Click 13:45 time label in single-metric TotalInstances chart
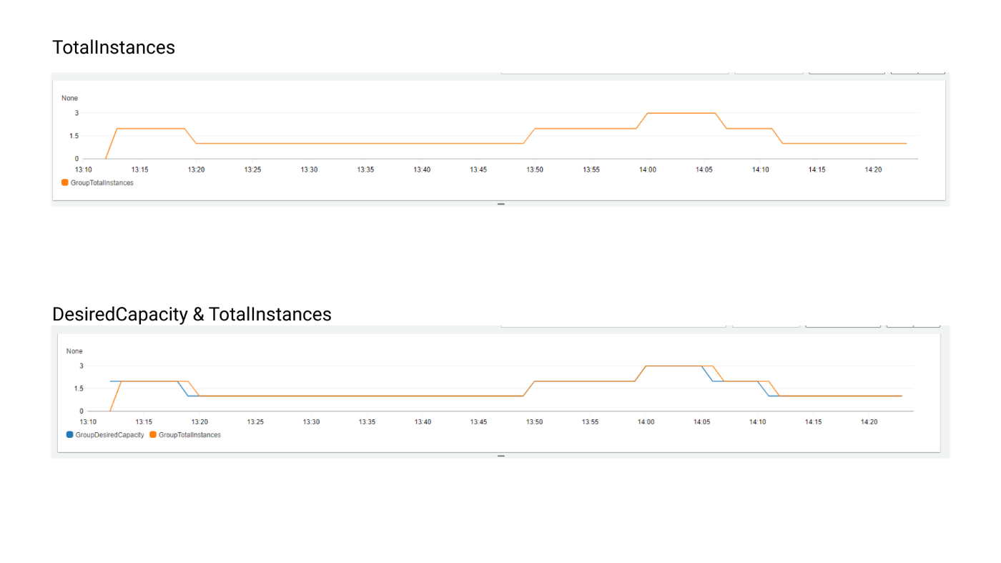 478,170
